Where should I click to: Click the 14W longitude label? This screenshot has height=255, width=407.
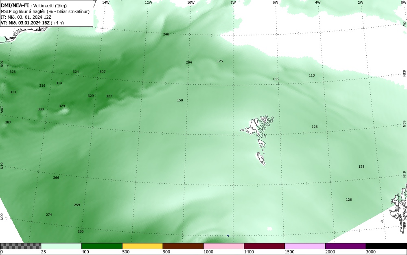[106, 2]
